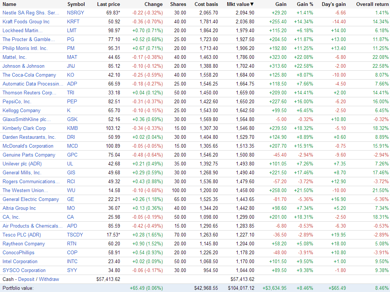The height and width of the screenshot is (292, 390).
Task: Open Automatic Data Processing link
Action: point(33,84)
